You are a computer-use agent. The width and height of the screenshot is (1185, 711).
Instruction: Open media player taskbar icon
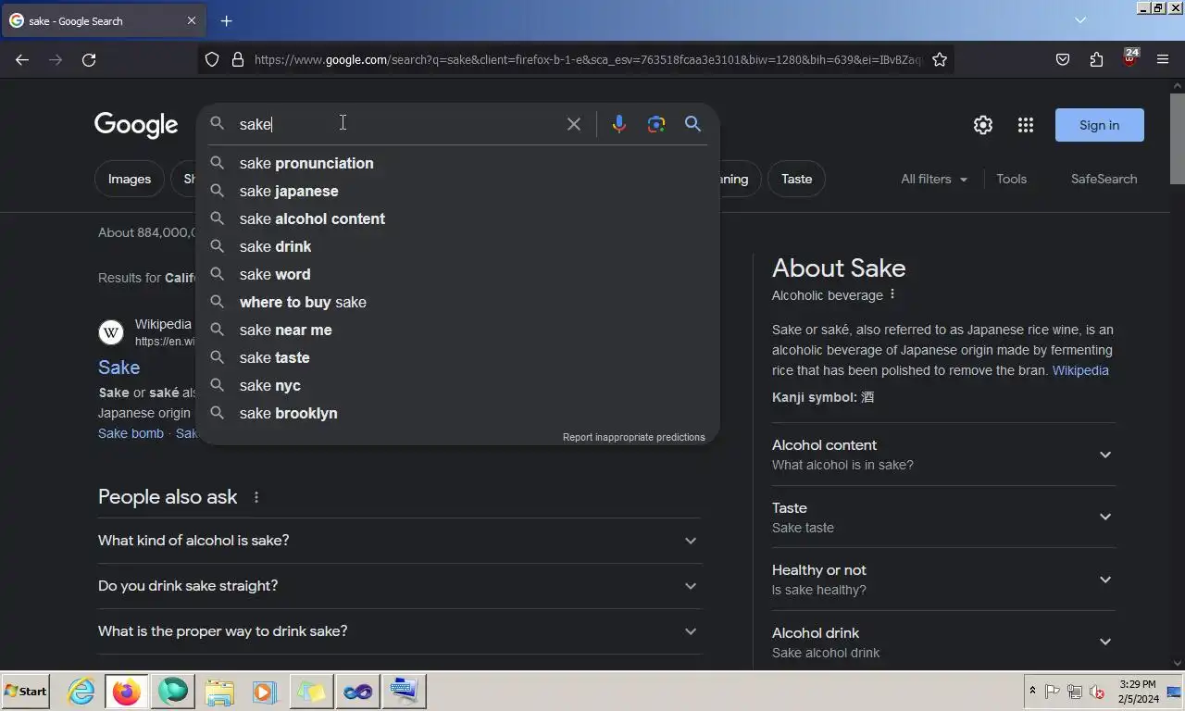(x=265, y=692)
